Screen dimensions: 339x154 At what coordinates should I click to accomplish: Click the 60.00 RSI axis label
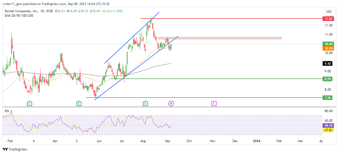(328, 120)
